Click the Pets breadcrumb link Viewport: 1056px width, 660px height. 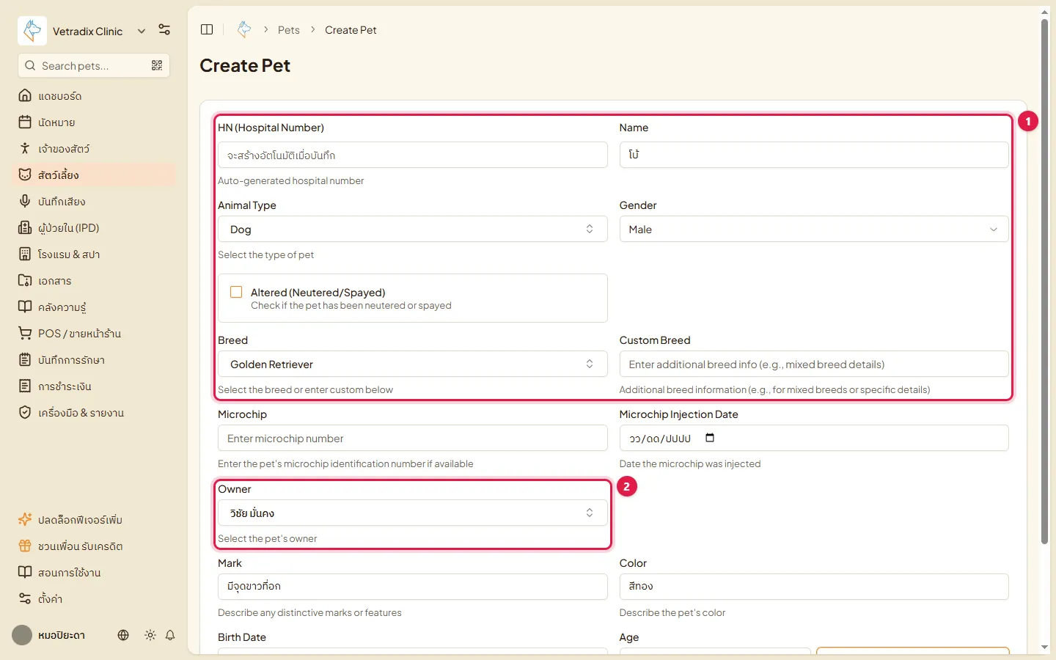point(289,30)
